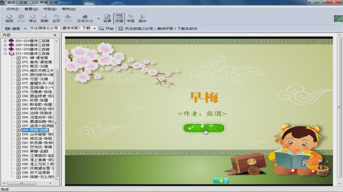Screen dimensions: 343x192
Task: Click page icon beside 283.枫桥夜泊
Action: tap(18, 109)
